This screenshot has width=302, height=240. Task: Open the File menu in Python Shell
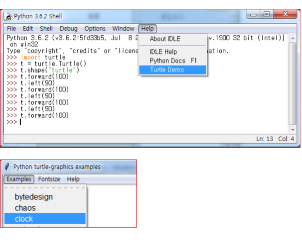(11, 29)
